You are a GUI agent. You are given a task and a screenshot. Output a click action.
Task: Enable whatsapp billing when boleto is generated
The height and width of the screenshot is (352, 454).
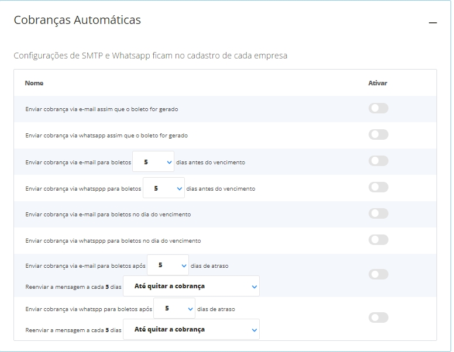click(378, 134)
